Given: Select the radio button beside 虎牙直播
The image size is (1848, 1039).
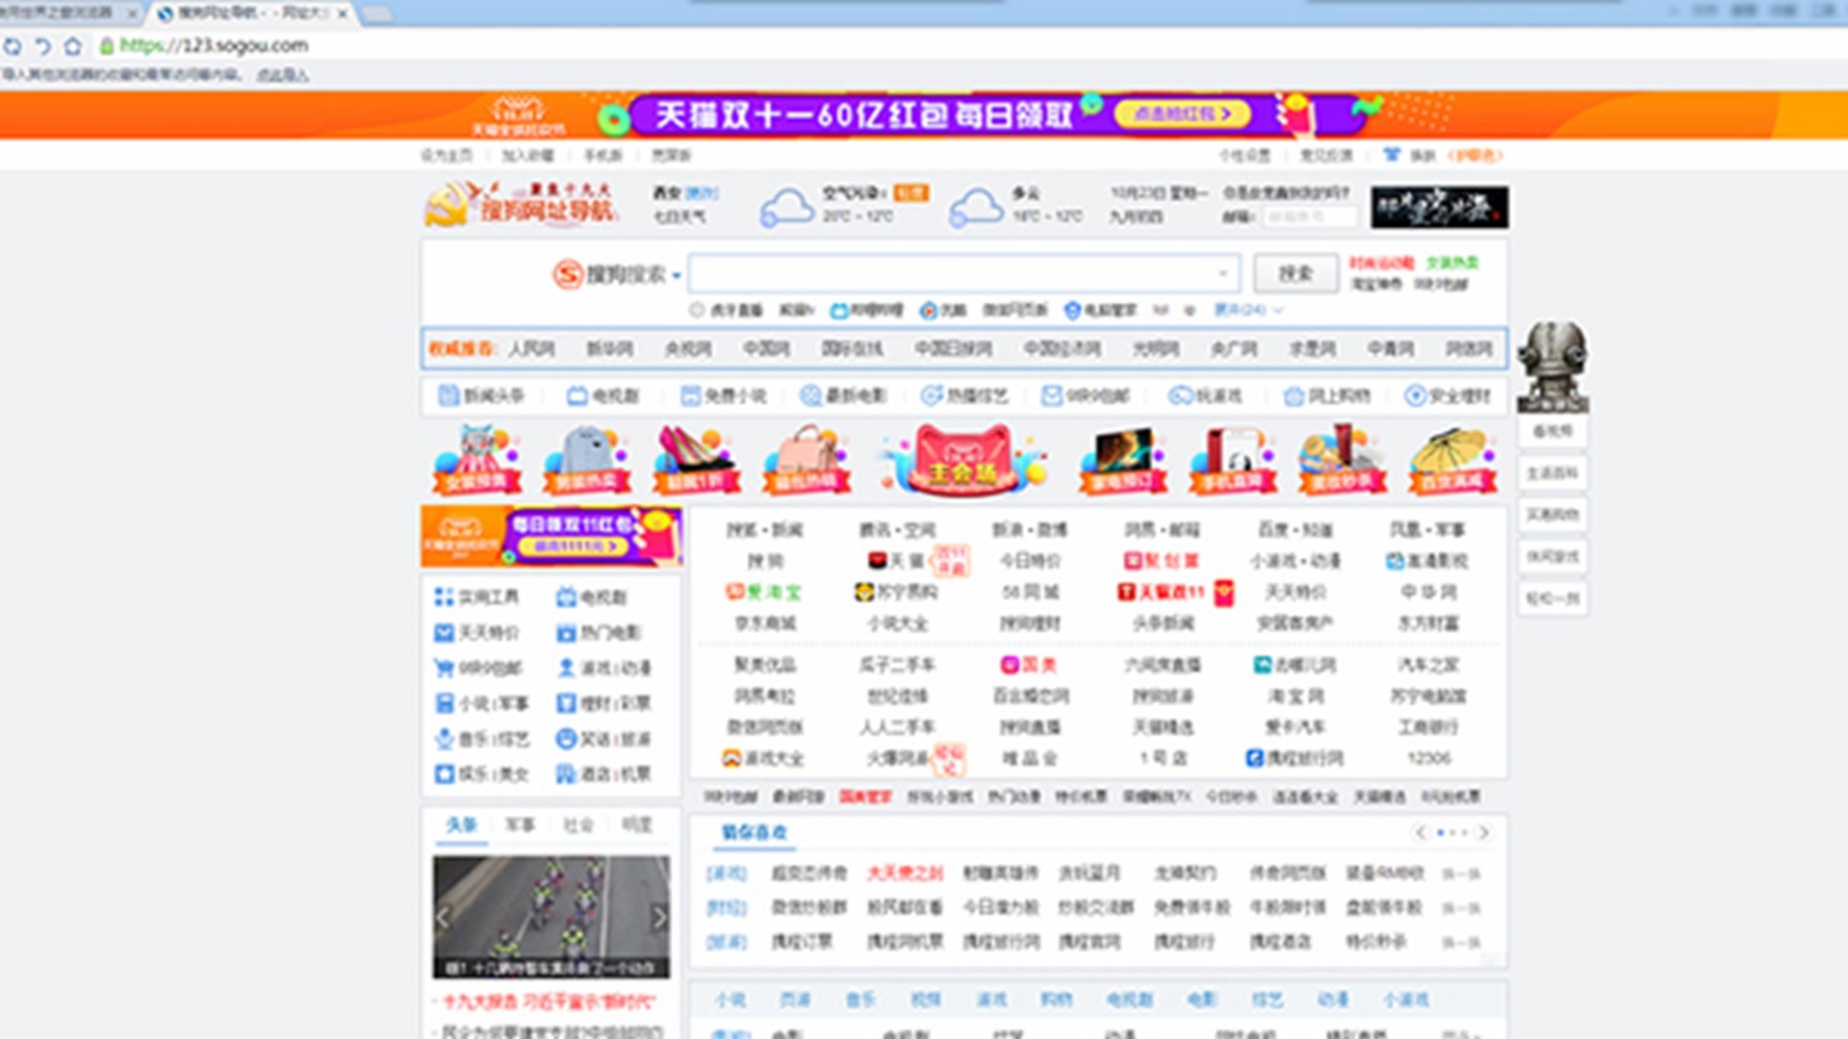Looking at the screenshot, I should coord(697,310).
